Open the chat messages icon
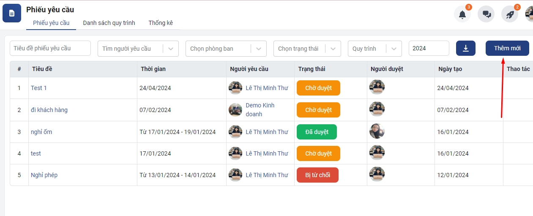 click(486, 14)
